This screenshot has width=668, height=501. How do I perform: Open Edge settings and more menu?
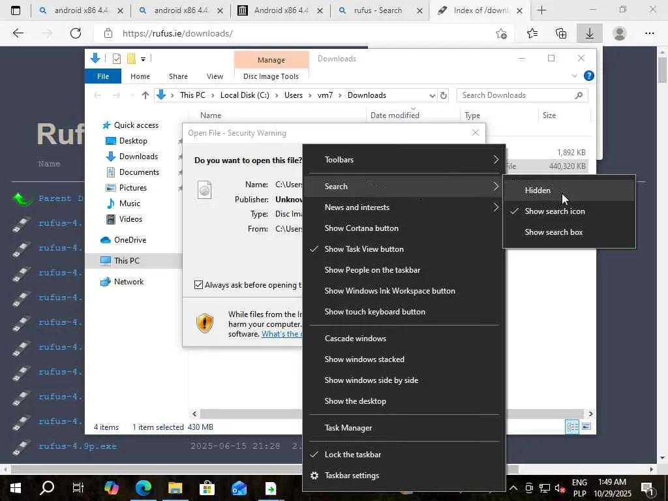pos(649,33)
